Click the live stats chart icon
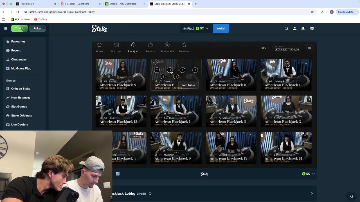360x202 pixels. tap(118, 174)
